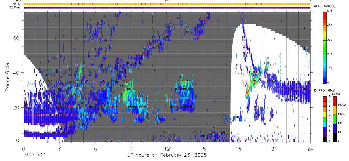Click the "UT hours on February 26, 2025" axis title
The height and width of the screenshot is (161, 349).
coord(167,155)
